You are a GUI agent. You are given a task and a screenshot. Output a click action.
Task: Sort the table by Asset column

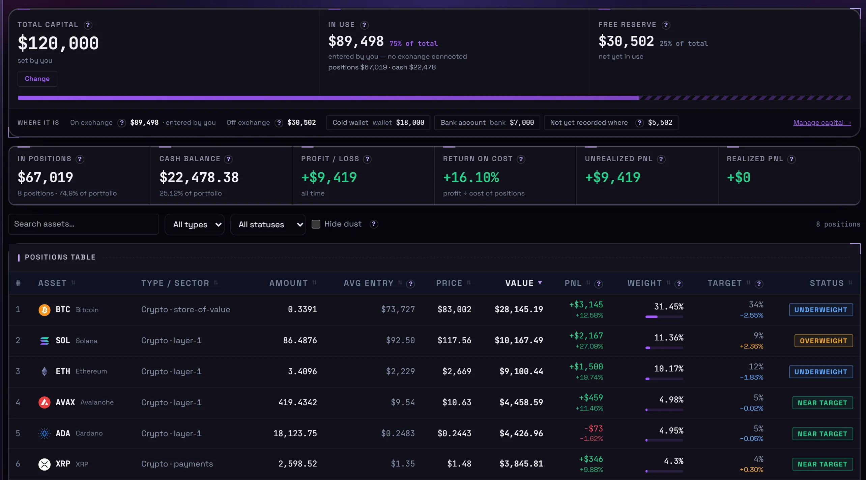click(56, 283)
